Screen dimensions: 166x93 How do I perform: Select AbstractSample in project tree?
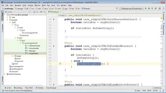point(34,46)
